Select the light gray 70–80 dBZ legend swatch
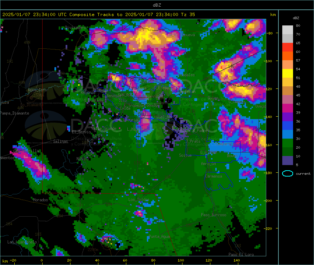 pos(287,30)
